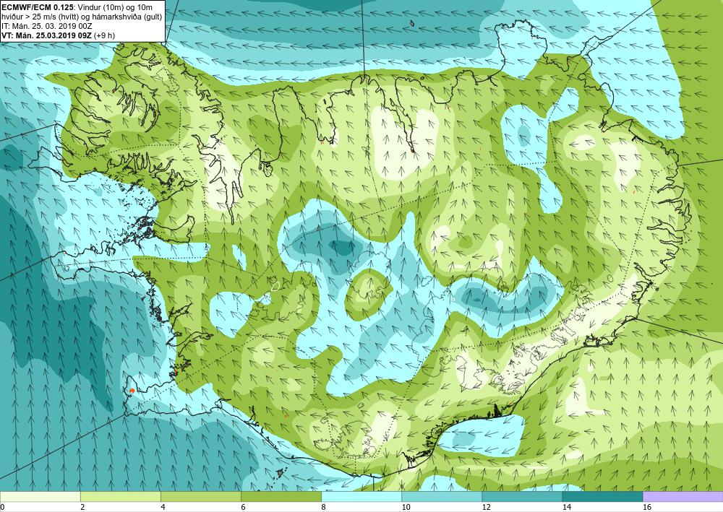Click the green 4–6 legend swatch
The height and width of the screenshot is (512, 723).
pos(200,496)
